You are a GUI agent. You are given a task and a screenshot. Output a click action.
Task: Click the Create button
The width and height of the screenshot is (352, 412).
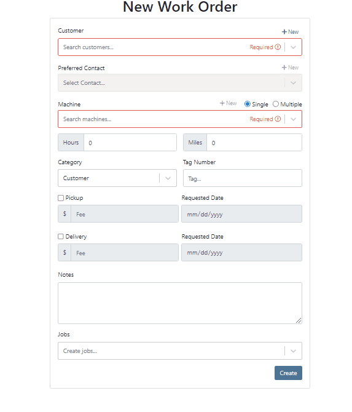(x=288, y=373)
